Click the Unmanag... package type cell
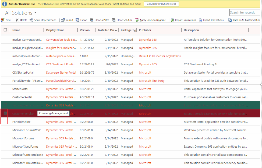262x168 pixels. coord(128,56)
